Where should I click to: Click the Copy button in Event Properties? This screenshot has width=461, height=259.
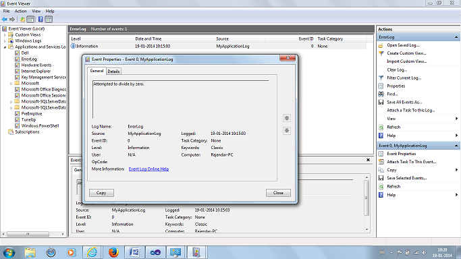101,193
